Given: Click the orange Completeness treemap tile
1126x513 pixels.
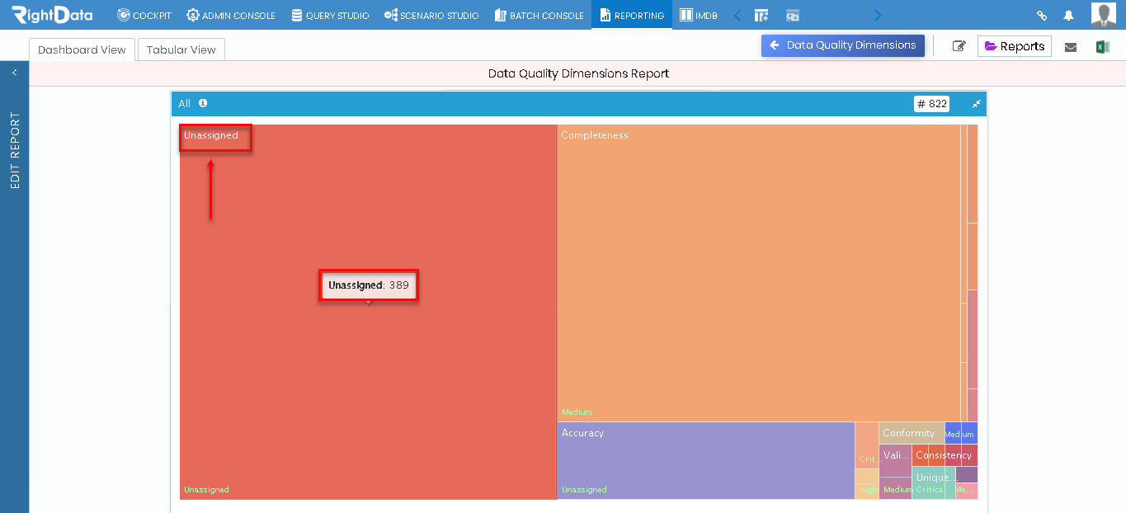Looking at the screenshot, I should click(758, 273).
